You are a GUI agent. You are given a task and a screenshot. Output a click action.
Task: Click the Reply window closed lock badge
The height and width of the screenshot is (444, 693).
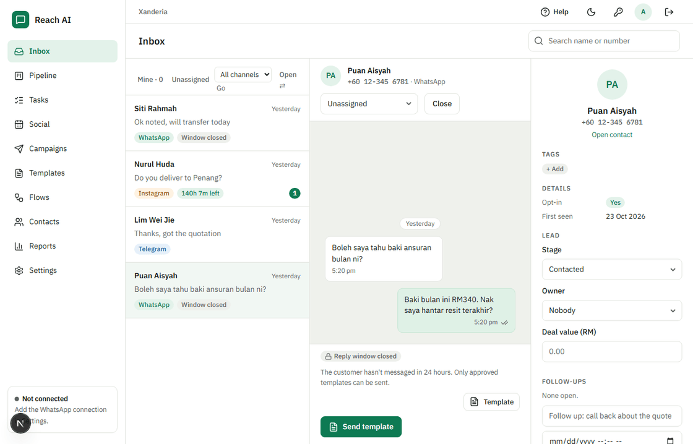point(361,357)
